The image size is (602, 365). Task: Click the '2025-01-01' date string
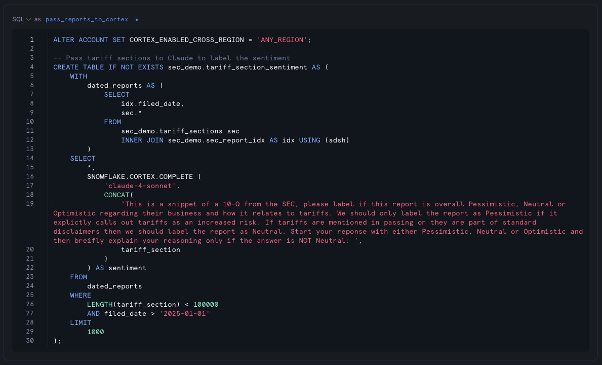coord(184,313)
